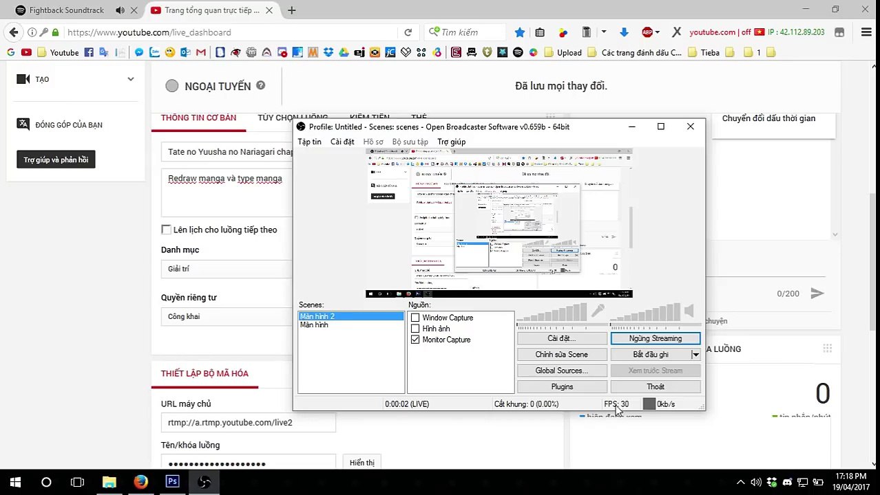Mute the microphone icon in OBS
The image size is (880, 495).
[597, 311]
